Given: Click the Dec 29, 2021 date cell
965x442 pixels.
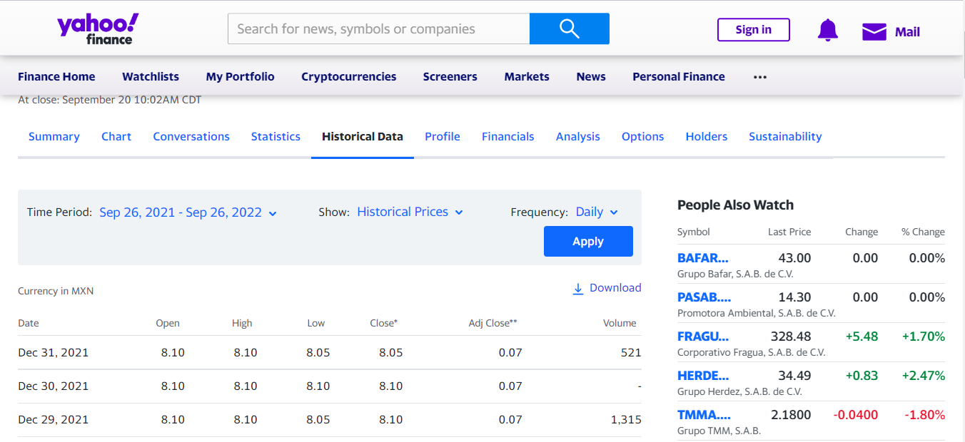Looking at the screenshot, I should pos(54,419).
